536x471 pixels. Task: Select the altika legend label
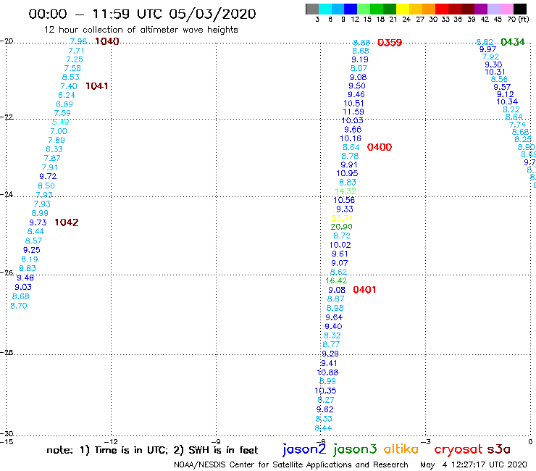click(401, 449)
